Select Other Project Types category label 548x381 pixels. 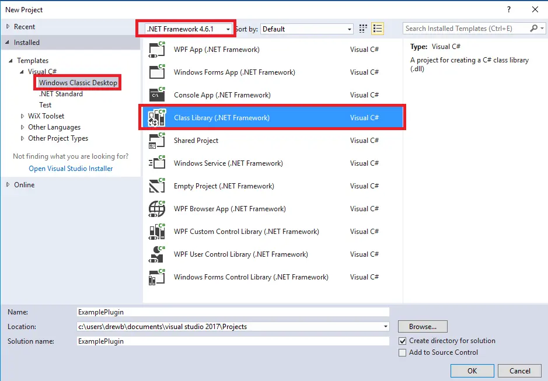(58, 138)
